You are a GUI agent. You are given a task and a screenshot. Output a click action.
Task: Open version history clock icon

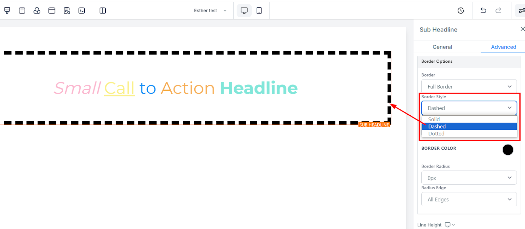pos(461,11)
